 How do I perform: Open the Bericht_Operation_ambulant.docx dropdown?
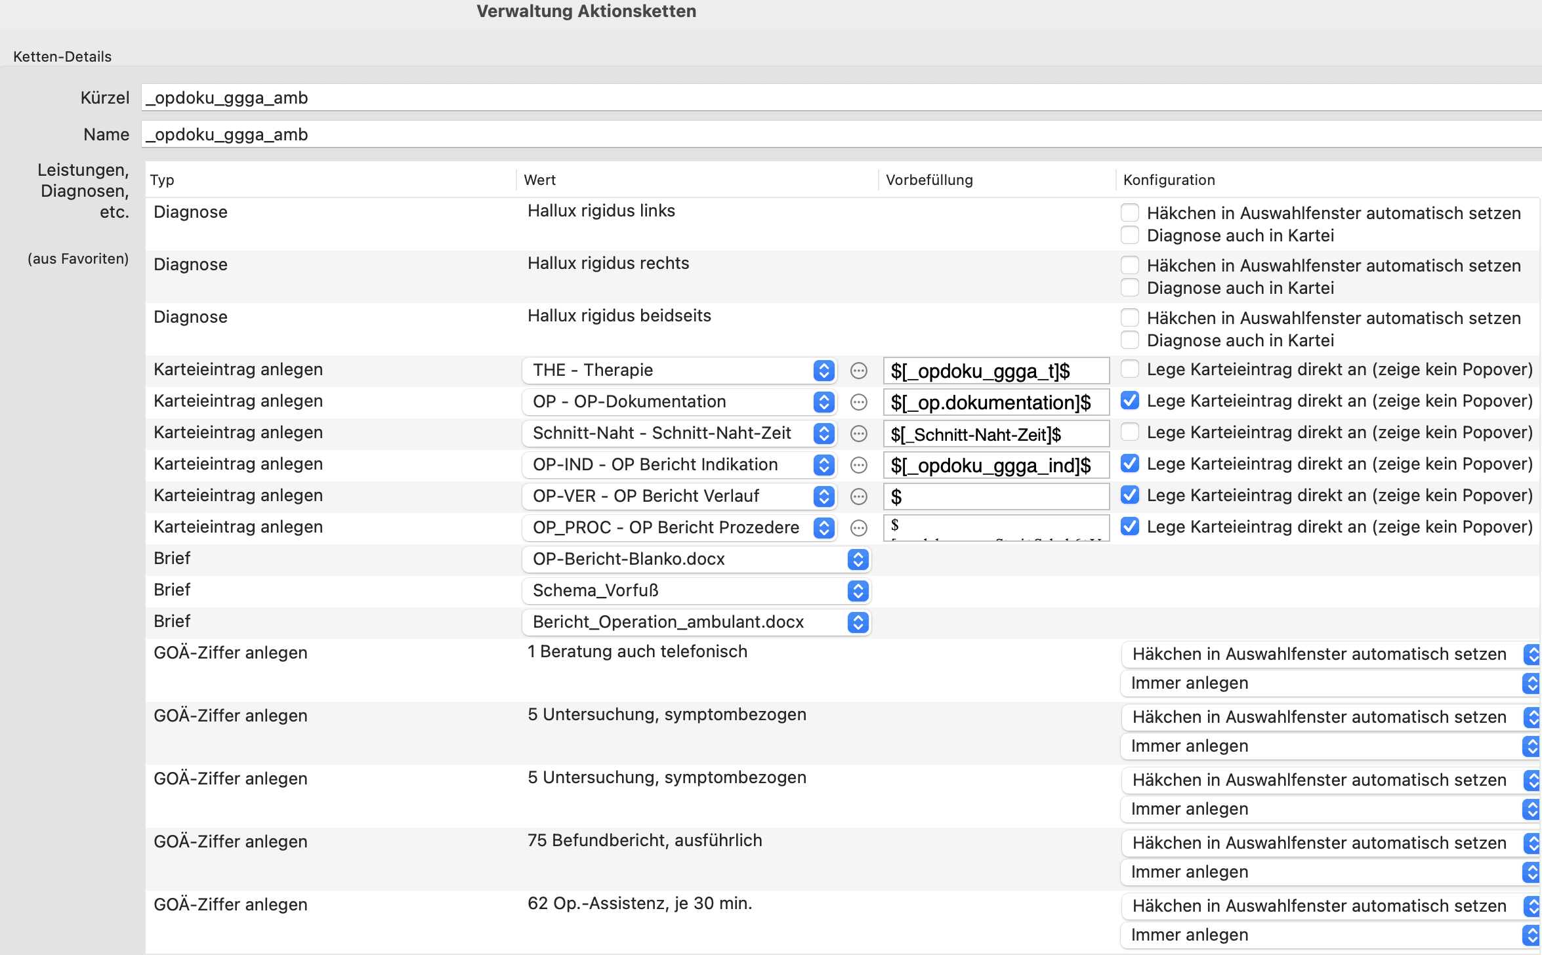pos(696,622)
